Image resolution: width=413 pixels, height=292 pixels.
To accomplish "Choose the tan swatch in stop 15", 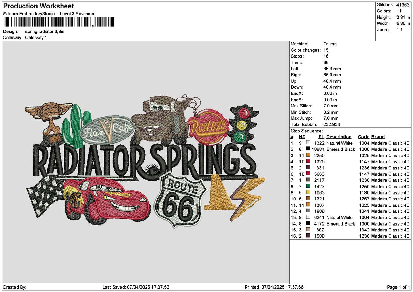I will tap(308, 230).
